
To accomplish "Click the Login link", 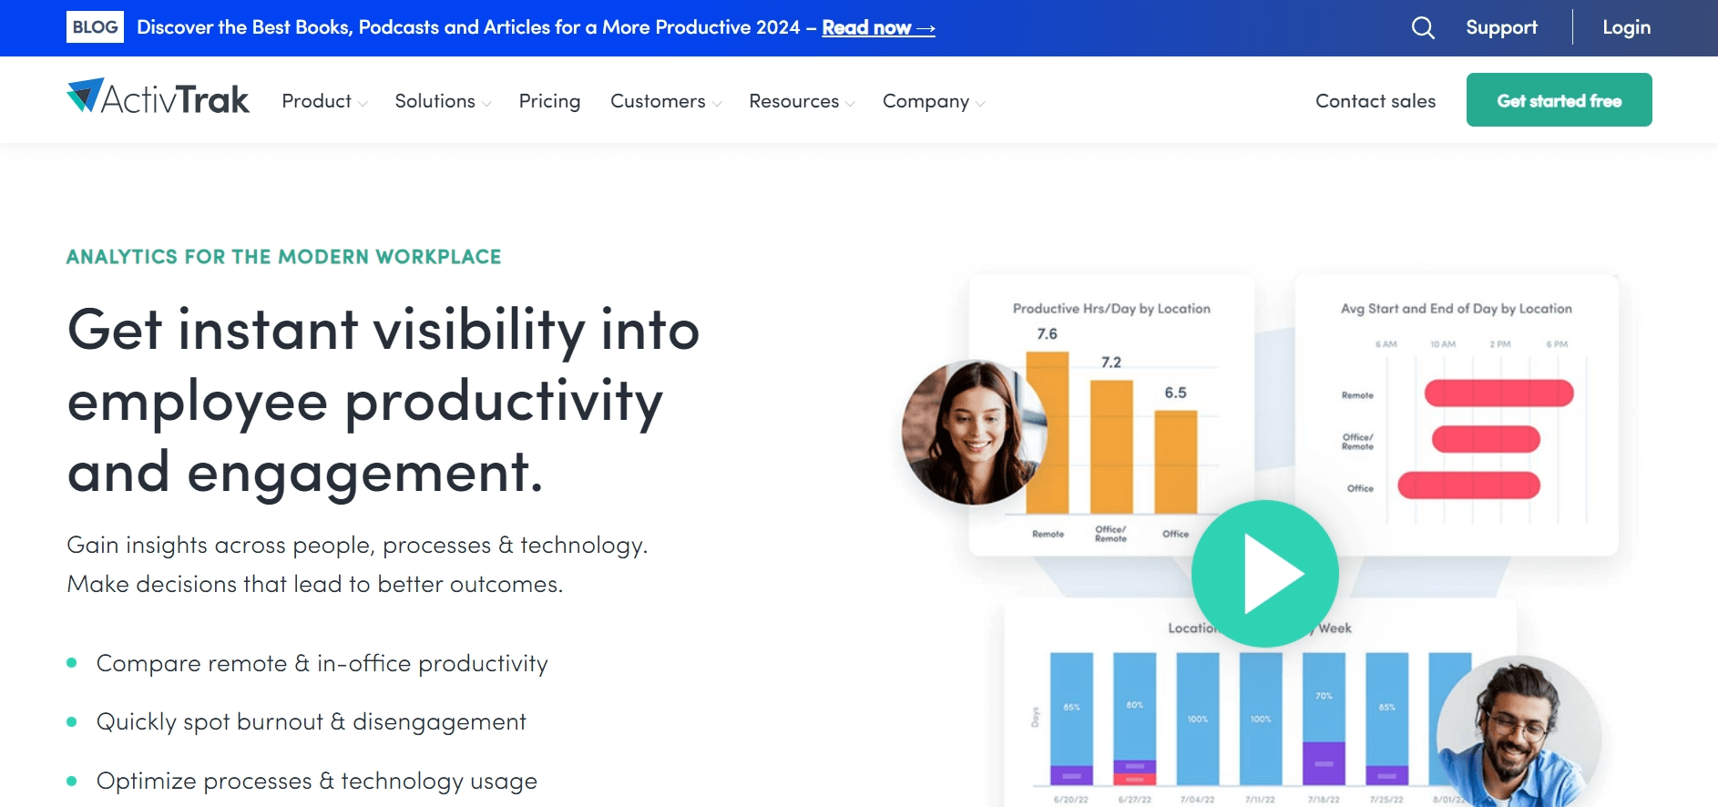I will tap(1626, 27).
